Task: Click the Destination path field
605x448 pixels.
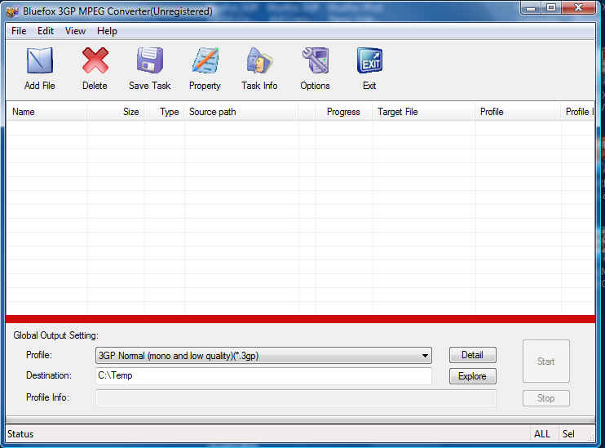Action: point(263,375)
